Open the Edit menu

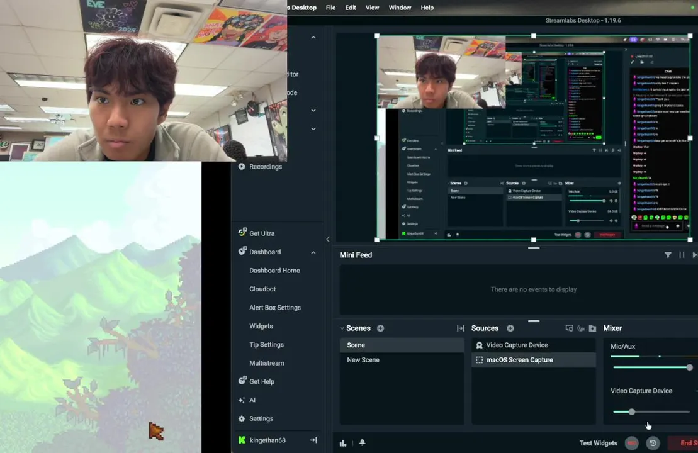351,8
